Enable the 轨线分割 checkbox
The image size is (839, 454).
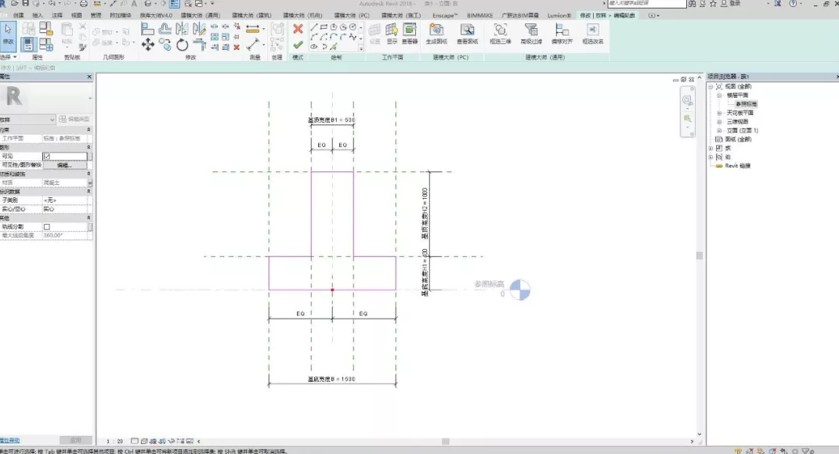(x=47, y=227)
